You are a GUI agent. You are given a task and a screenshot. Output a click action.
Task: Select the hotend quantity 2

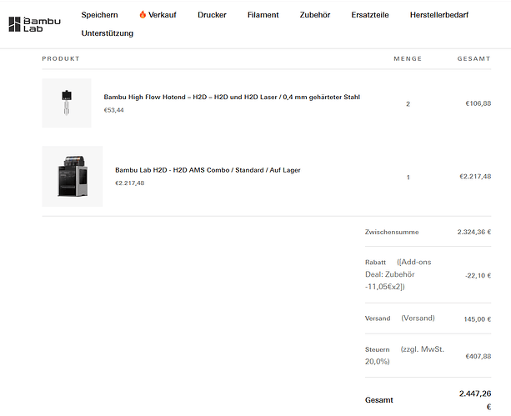coord(408,104)
